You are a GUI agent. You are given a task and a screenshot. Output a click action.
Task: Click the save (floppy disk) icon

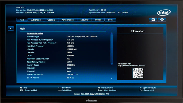pyautogui.click(x=153, y=20)
